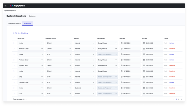Screen dimensions: 188x107
Task: Switch to Integration Source tab
Action: (14, 23)
